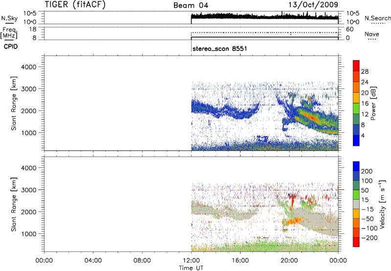Click the 12:00 time tick label
391x271 pixels.
(191, 261)
